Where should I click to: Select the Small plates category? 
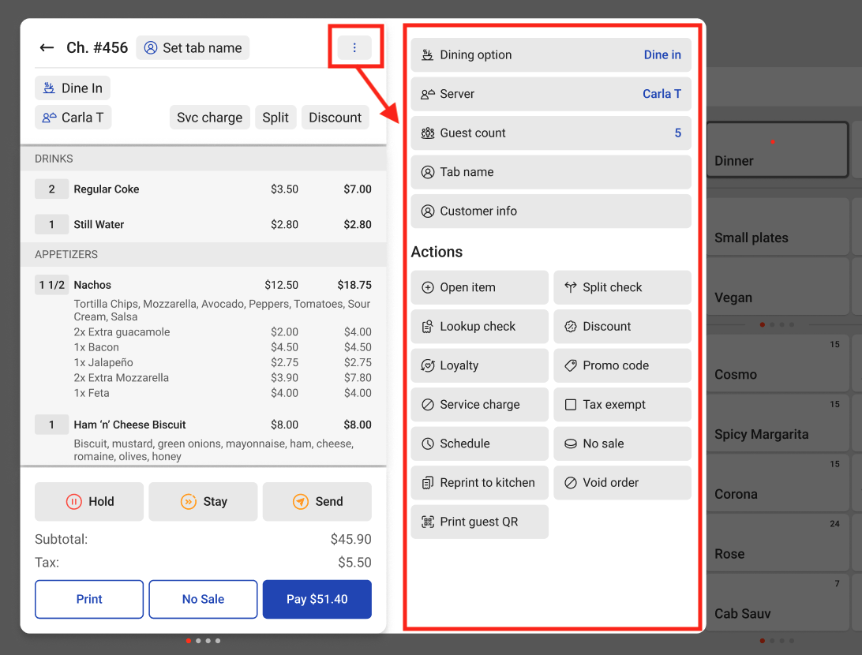pos(777,237)
